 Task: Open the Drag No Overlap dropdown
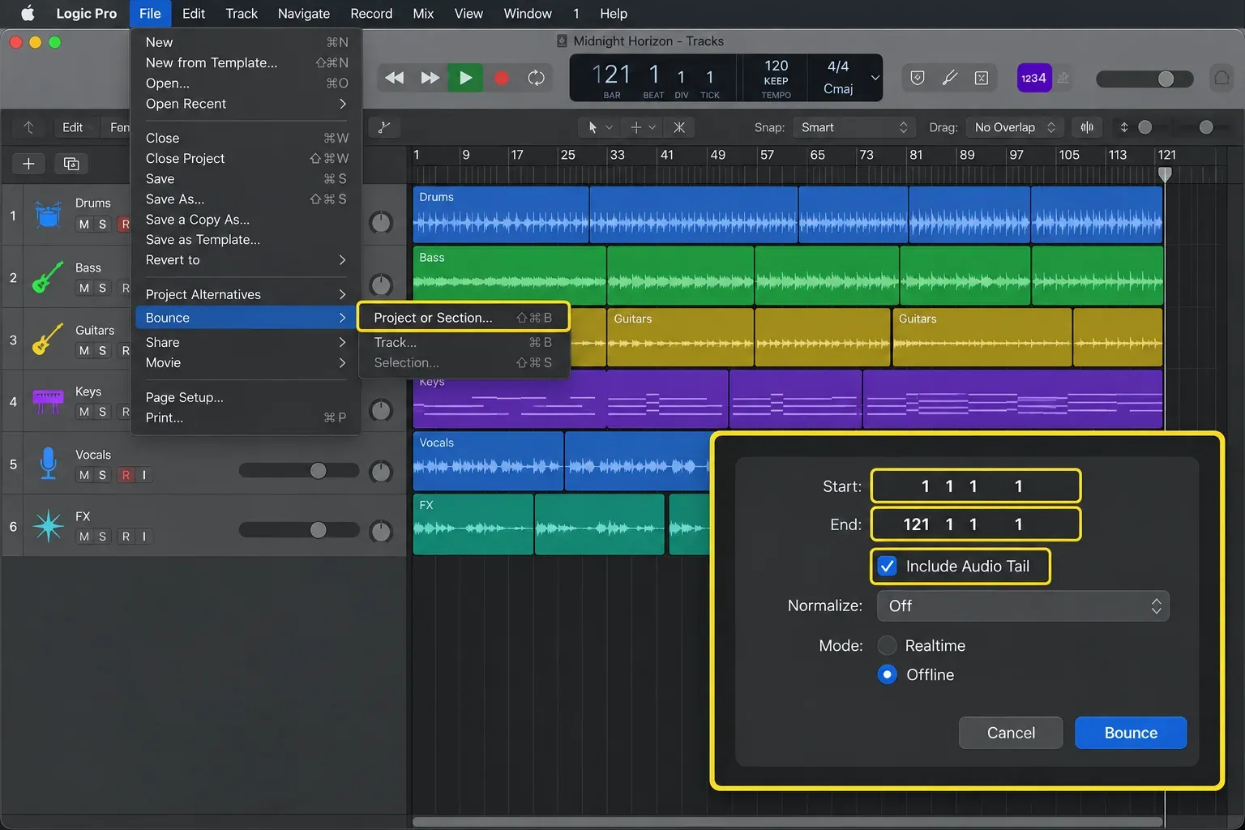click(x=1015, y=127)
